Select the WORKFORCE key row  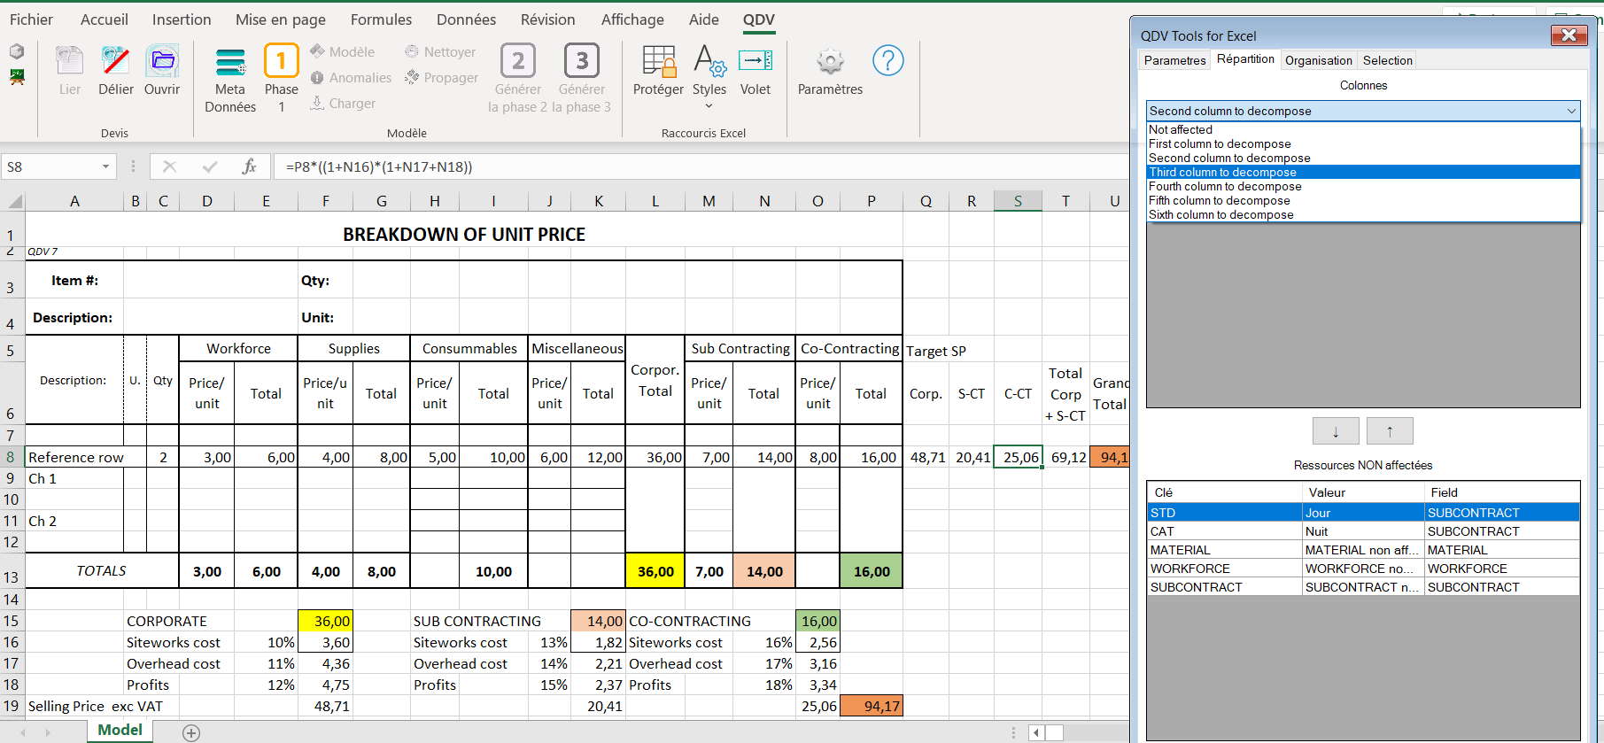pyautogui.click(x=1363, y=569)
